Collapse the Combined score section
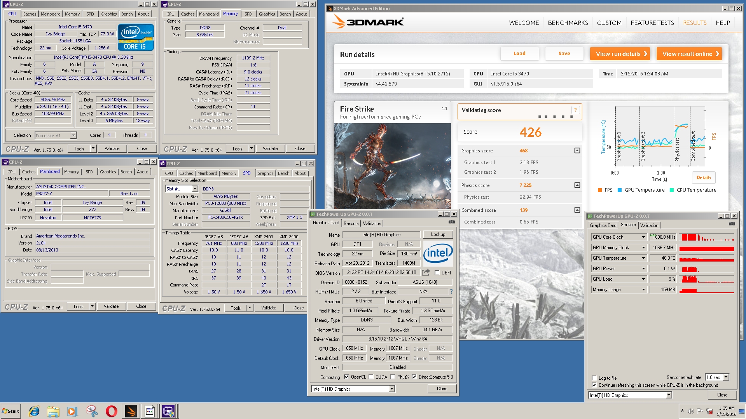Screen dimensions: 746x419 coord(577,210)
